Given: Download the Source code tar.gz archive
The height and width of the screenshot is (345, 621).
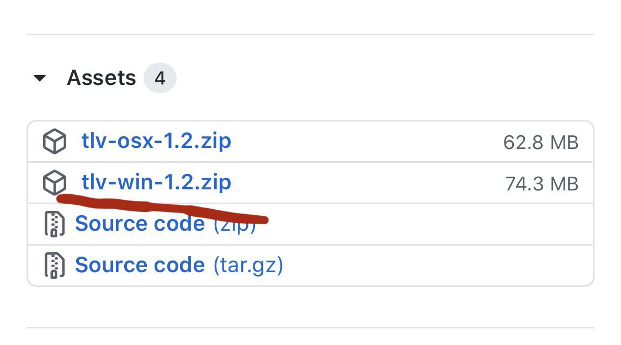Looking at the screenshot, I should 140,265.
